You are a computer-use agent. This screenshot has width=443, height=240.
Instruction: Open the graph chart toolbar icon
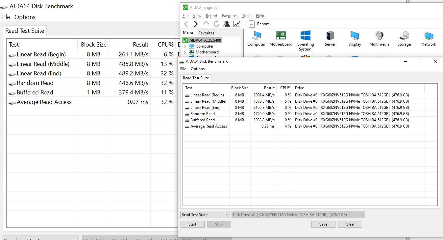pyautogui.click(x=237, y=24)
